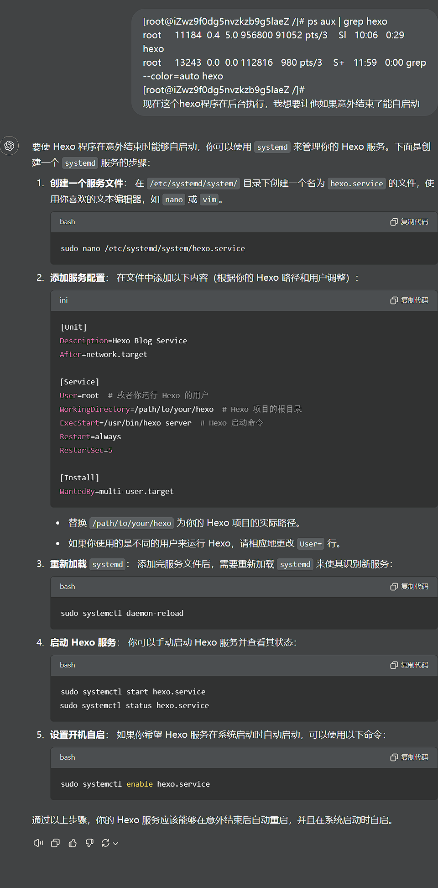Click the 'sudo systemctl daemon-reload' command
The width and height of the screenshot is (438, 888).
tap(122, 613)
